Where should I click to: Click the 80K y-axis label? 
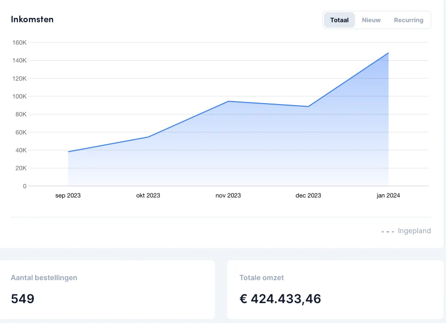(x=21, y=114)
